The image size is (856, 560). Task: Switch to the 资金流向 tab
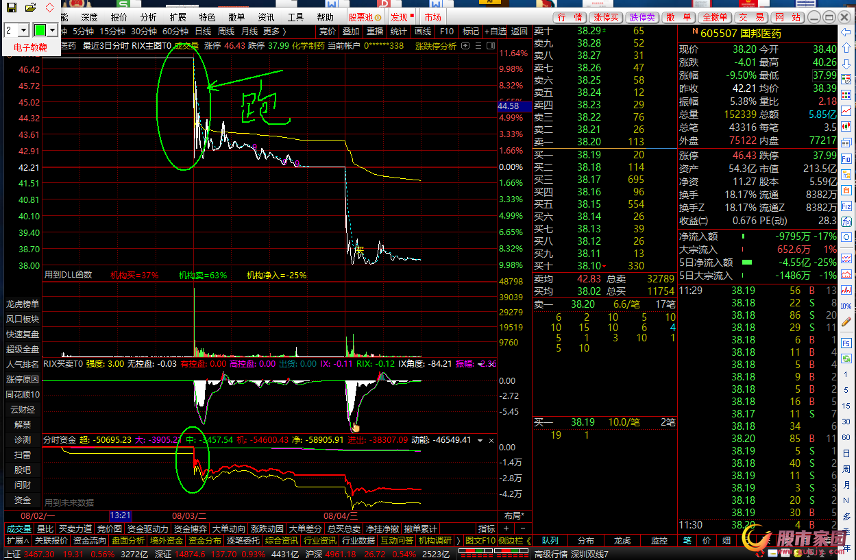click(x=90, y=541)
